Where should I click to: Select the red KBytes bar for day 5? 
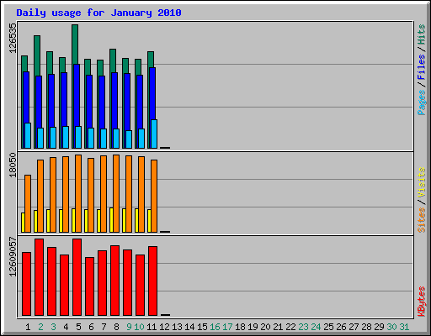click(77, 277)
